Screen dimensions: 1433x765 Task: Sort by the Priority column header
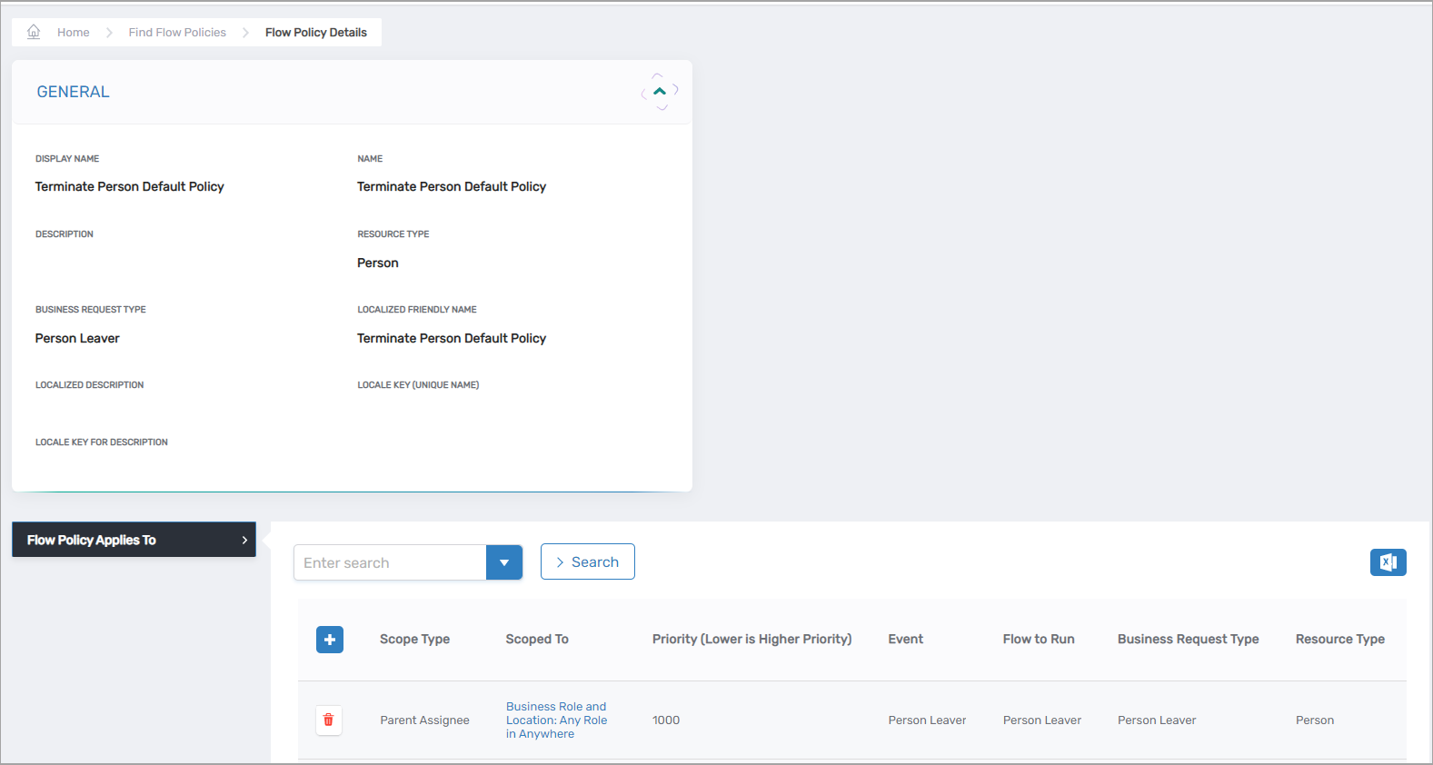tap(751, 640)
